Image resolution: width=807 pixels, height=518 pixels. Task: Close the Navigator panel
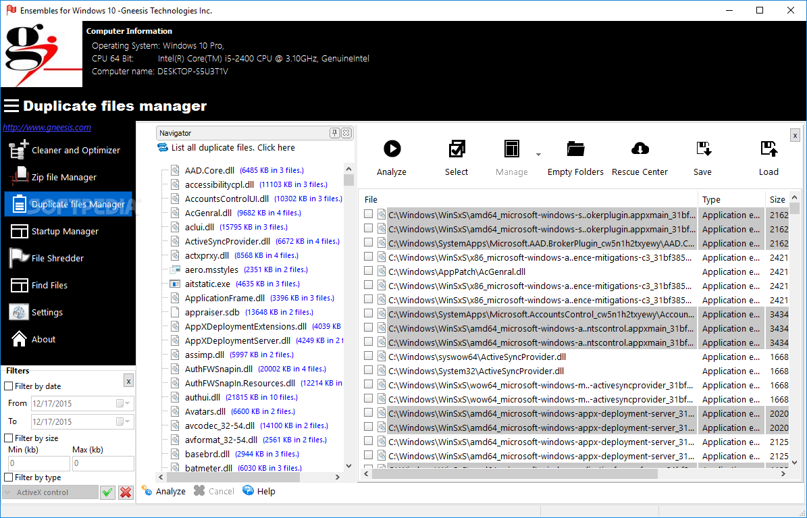[346, 133]
